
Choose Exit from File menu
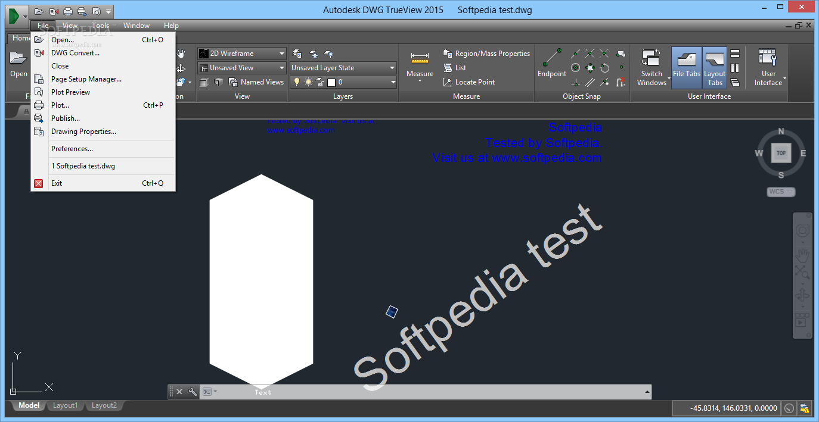[x=103, y=183]
